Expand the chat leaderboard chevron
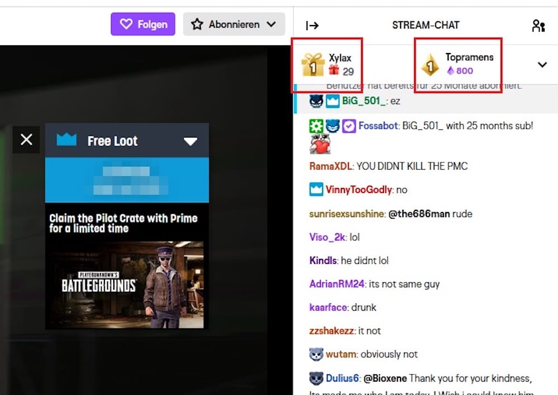 542,64
